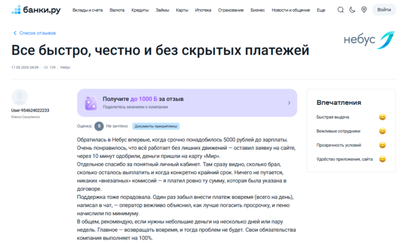The height and width of the screenshot is (243, 414).
Task: Click Быстрая выдача impression label
Action: coord(333,117)
